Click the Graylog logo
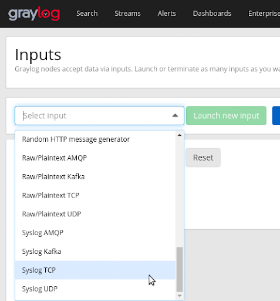The height and width of the screenshot is (301, 280). point(34,14)
